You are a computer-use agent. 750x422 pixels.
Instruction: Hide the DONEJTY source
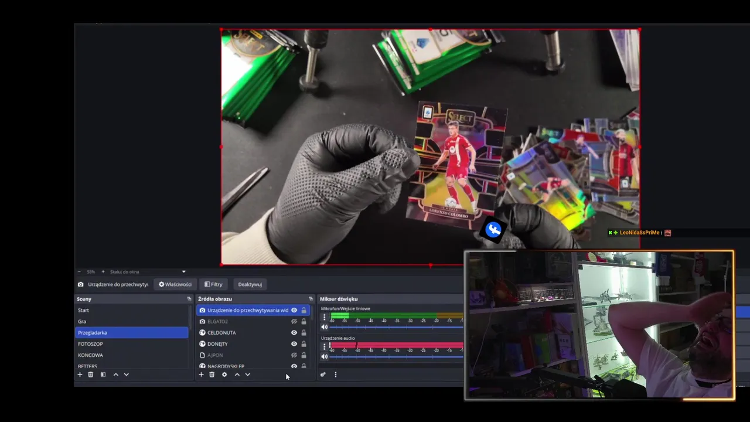tap(294, 344)
